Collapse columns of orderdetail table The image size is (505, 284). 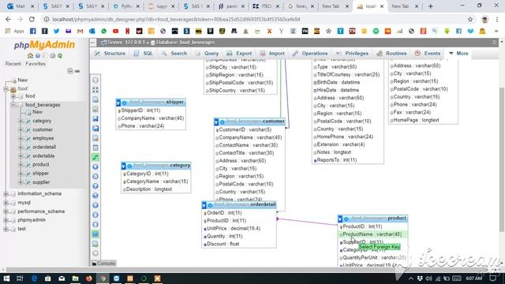tap(204, 205)
